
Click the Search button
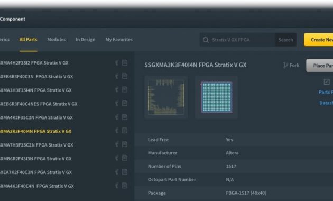285,40
